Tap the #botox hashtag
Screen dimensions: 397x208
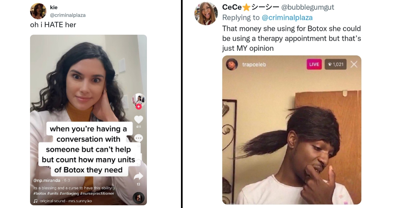[40, 193]
